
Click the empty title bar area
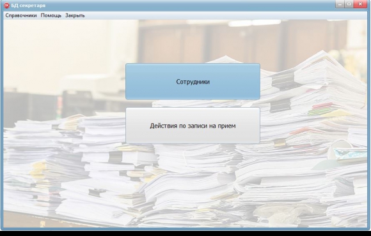click(x=189, y=5)
